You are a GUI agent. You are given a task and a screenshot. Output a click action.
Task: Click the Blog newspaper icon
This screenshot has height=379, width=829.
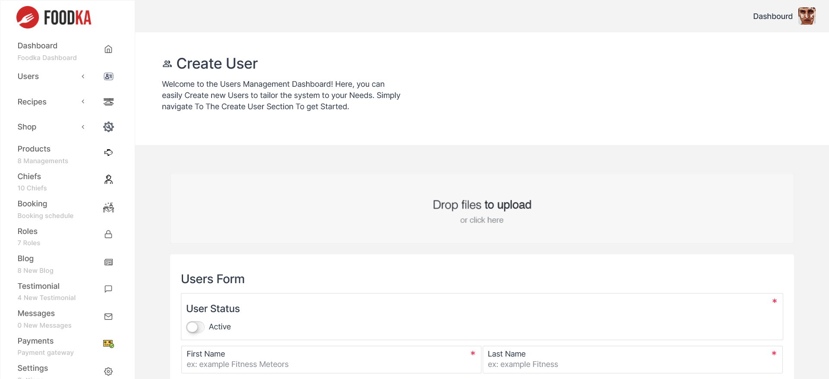[108, 262]
